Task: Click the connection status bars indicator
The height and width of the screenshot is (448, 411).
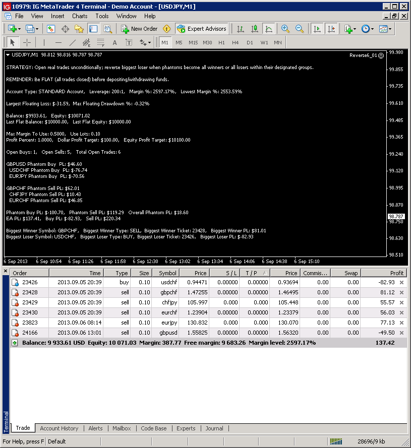Action: [x=336, y=441]
